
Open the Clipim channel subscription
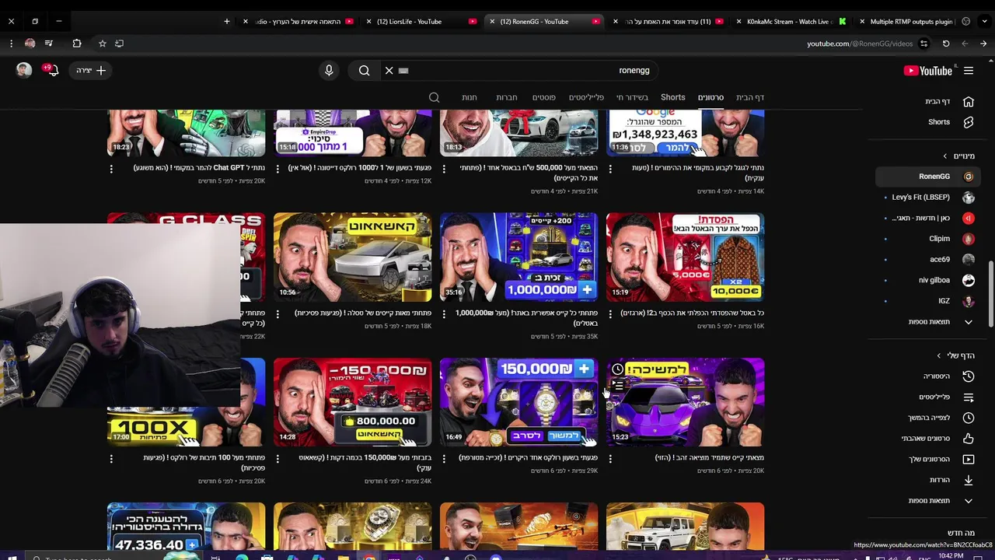pyautogui.click(x=928, y=239)
